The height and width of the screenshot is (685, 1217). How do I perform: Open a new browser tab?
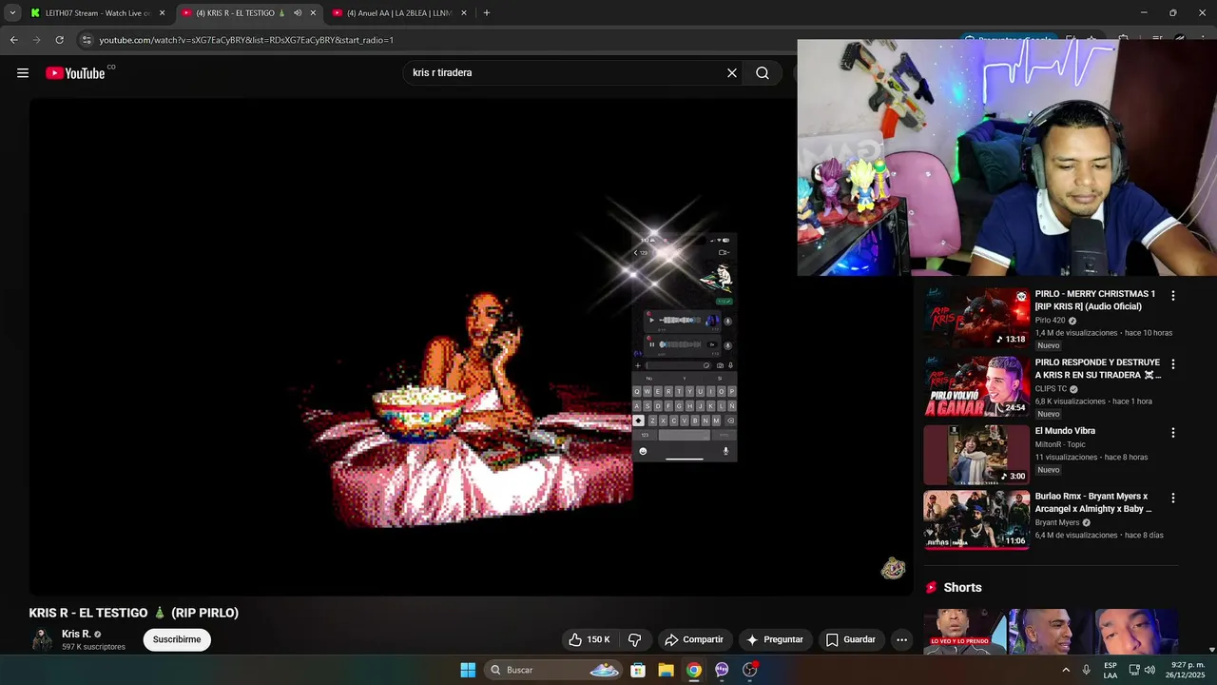coord(487,13)
